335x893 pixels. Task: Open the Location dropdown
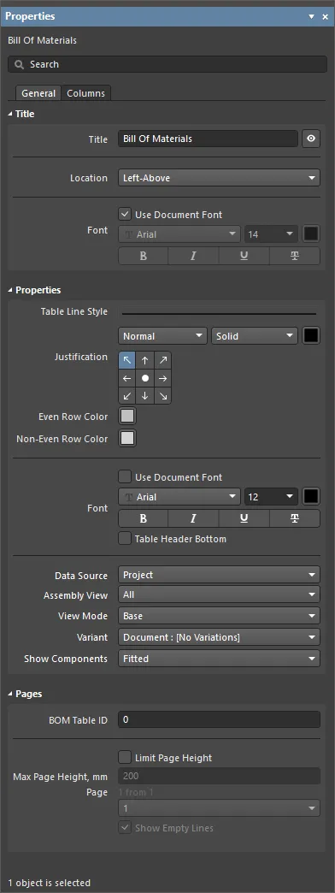coord(219,178)
